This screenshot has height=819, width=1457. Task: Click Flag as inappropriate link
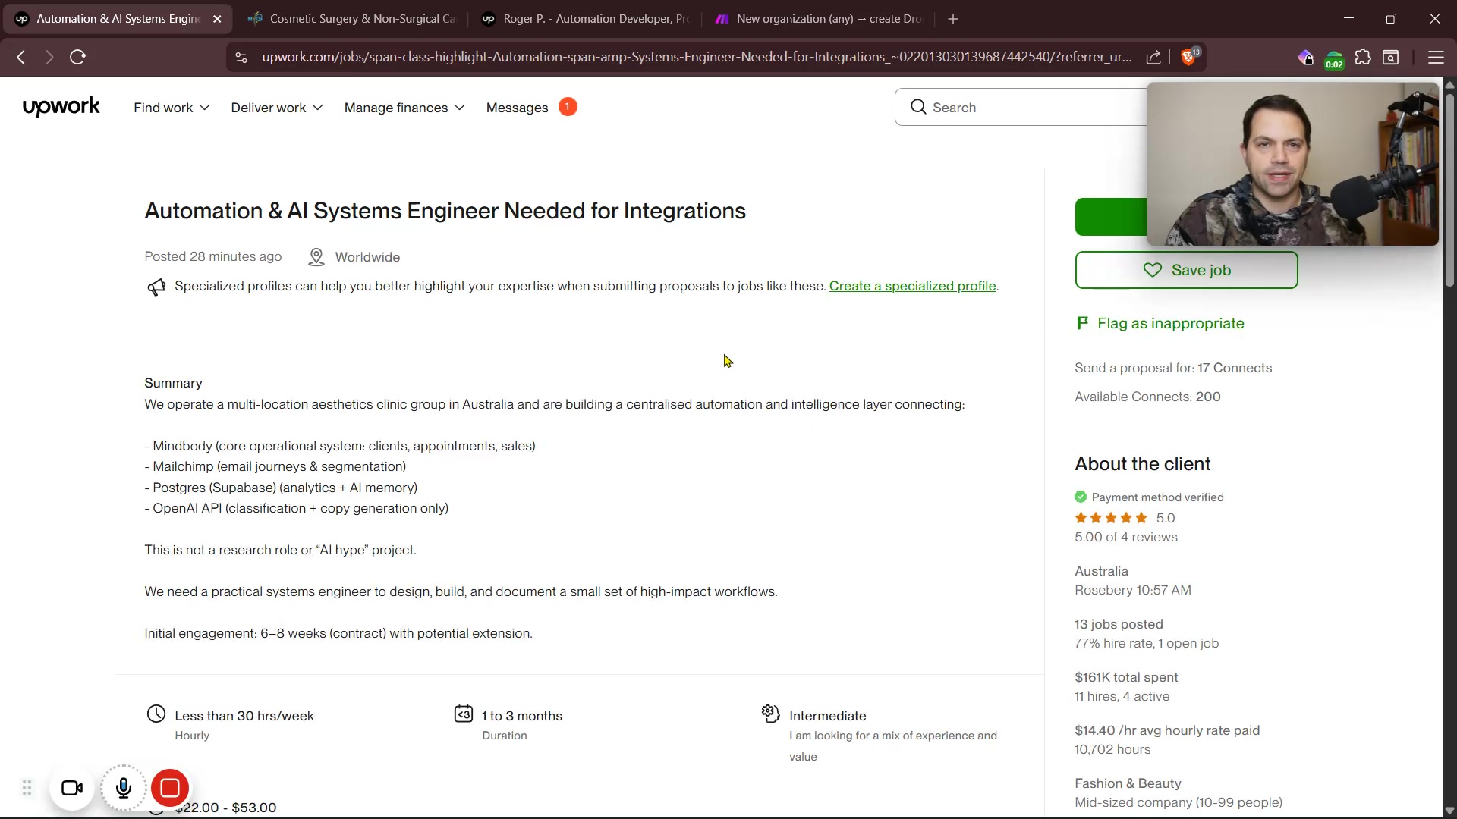click(1169, 324)
